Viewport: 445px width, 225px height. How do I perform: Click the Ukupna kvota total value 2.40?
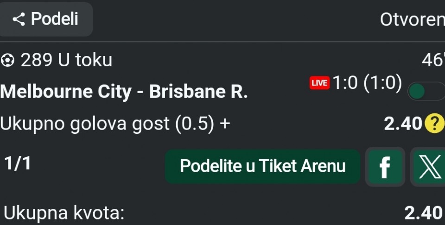(423, 213)
